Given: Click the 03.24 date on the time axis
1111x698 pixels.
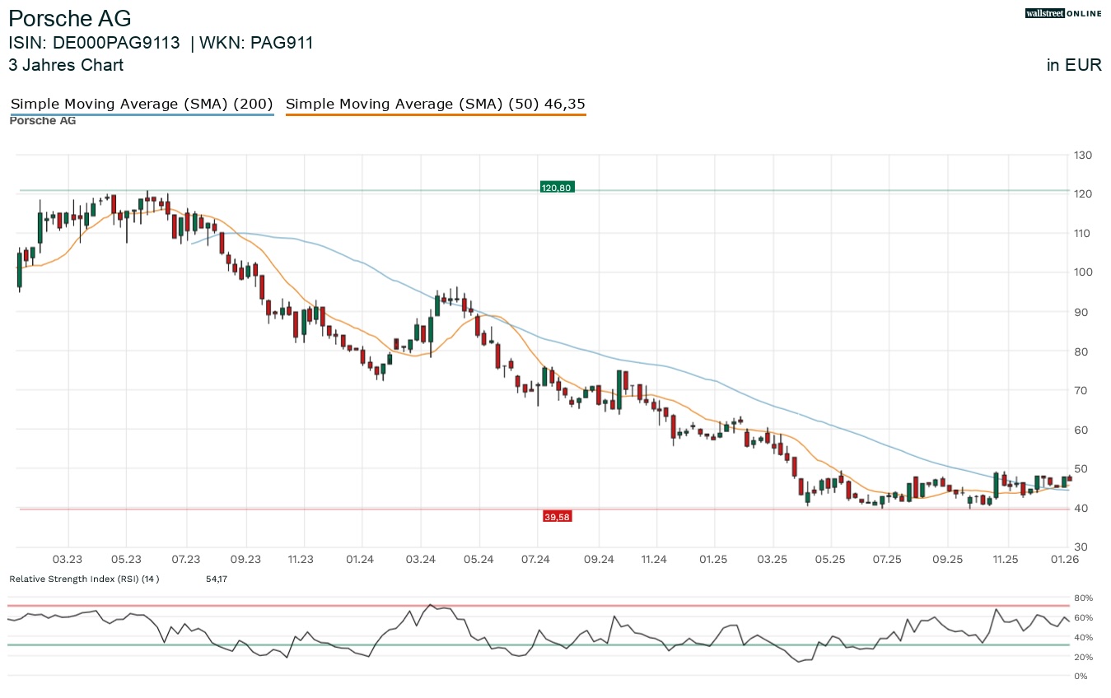Looking at the screenshot, I should [420, 560].
